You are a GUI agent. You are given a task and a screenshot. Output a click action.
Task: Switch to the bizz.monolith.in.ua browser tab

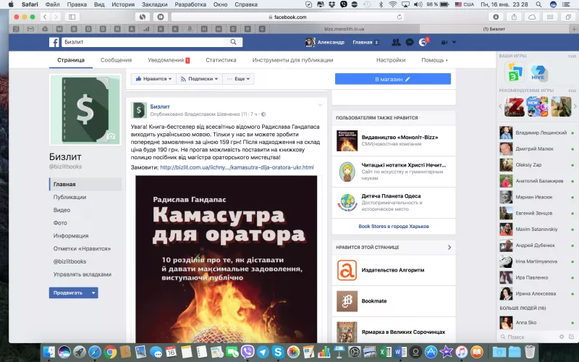[345, 29]
